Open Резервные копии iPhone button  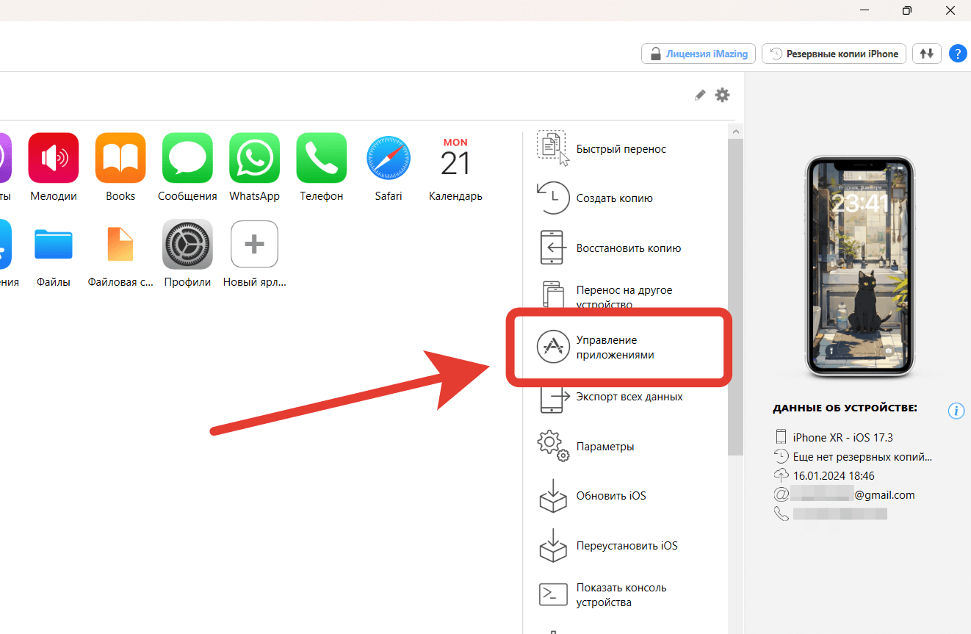[x=834, y=54]
